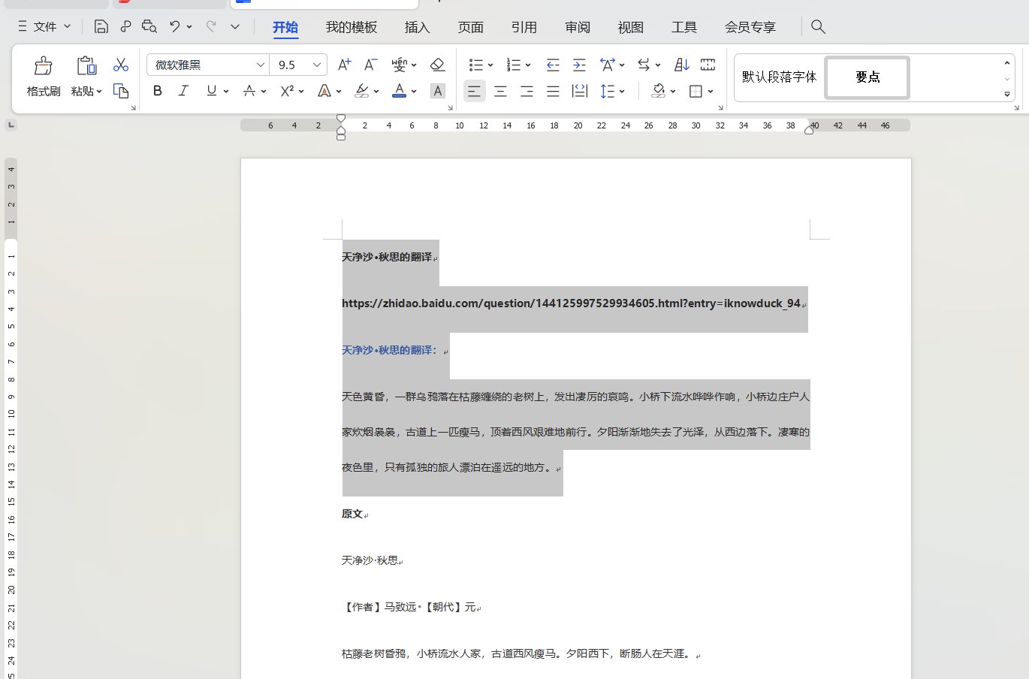Expand the highlight color dropdown arrow

[x=376, y=91]
